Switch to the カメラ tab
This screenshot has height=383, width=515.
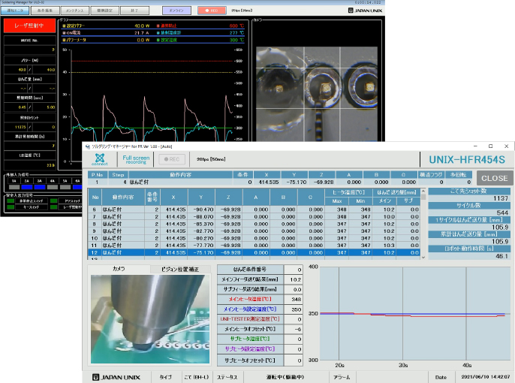pyautogui.click(x=119, y=269)
